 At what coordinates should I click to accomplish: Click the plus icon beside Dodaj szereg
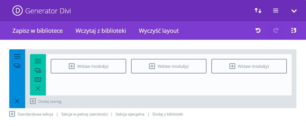coord(33,101)
